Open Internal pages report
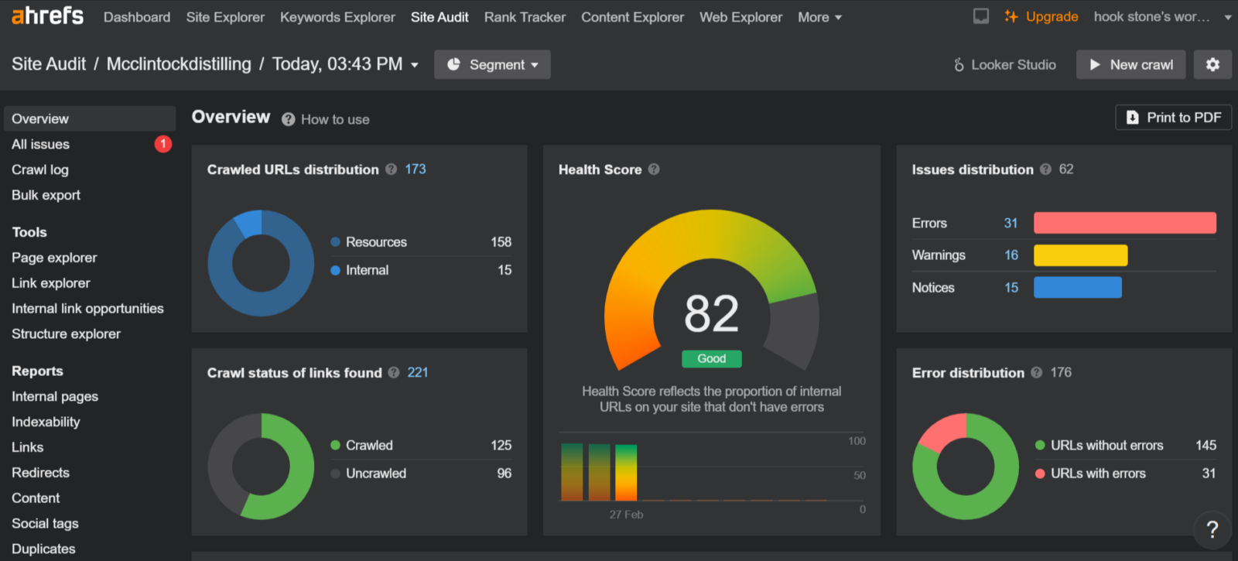 point(55,397)
